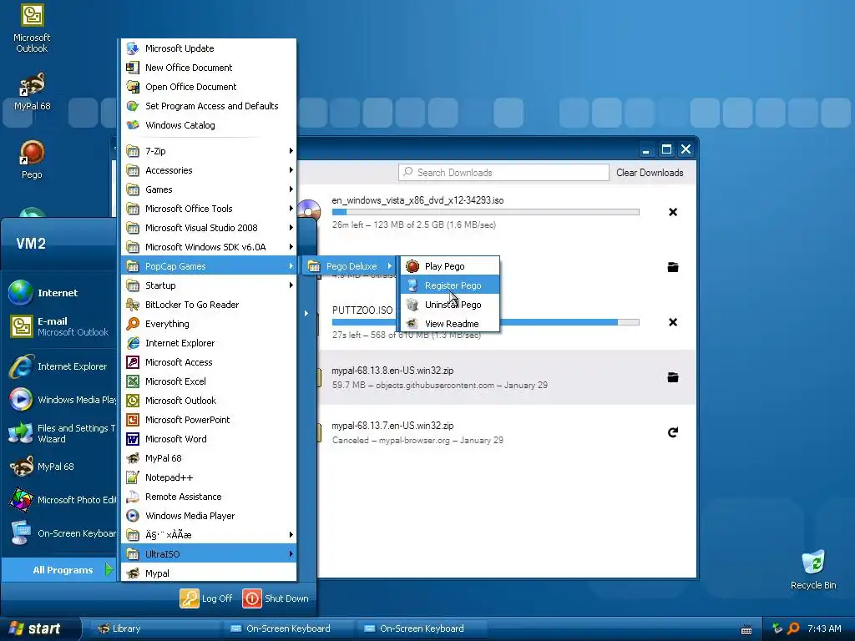
Task: Click the taskbar clock showing 7:43 AM
Action: (824, 628)
